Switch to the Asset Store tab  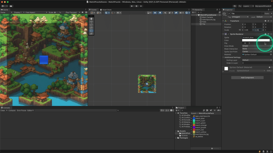click(x=106, y=10)
